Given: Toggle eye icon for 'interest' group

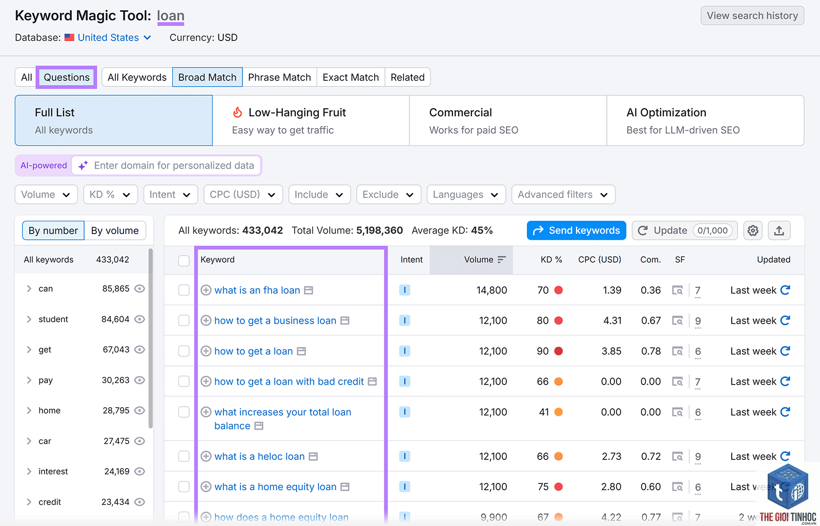Looking at the screenshot, I should click(139, 471).
